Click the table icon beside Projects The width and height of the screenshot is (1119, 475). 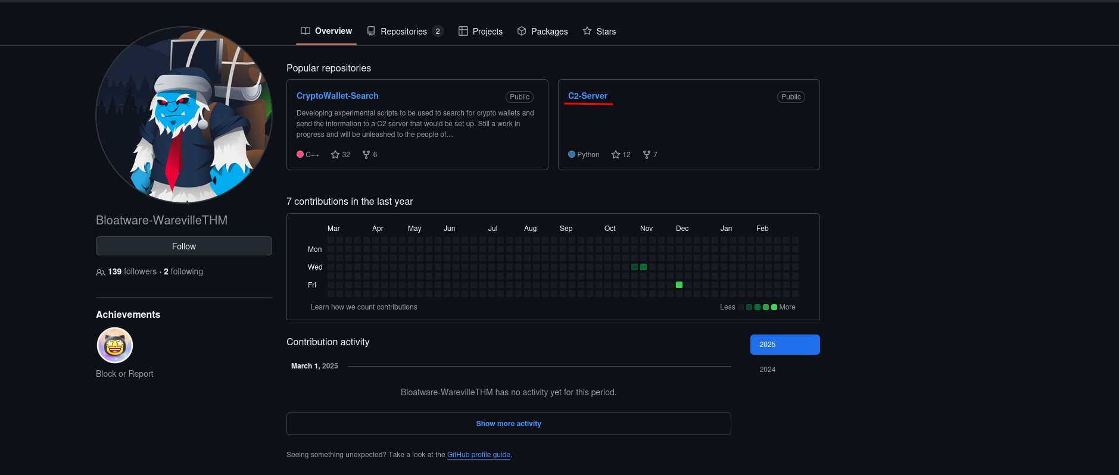click(463, 31)
